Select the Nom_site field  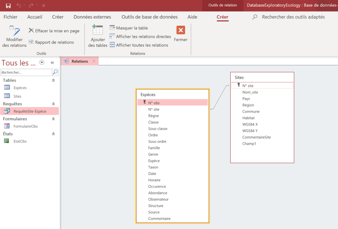coord(262,92)
